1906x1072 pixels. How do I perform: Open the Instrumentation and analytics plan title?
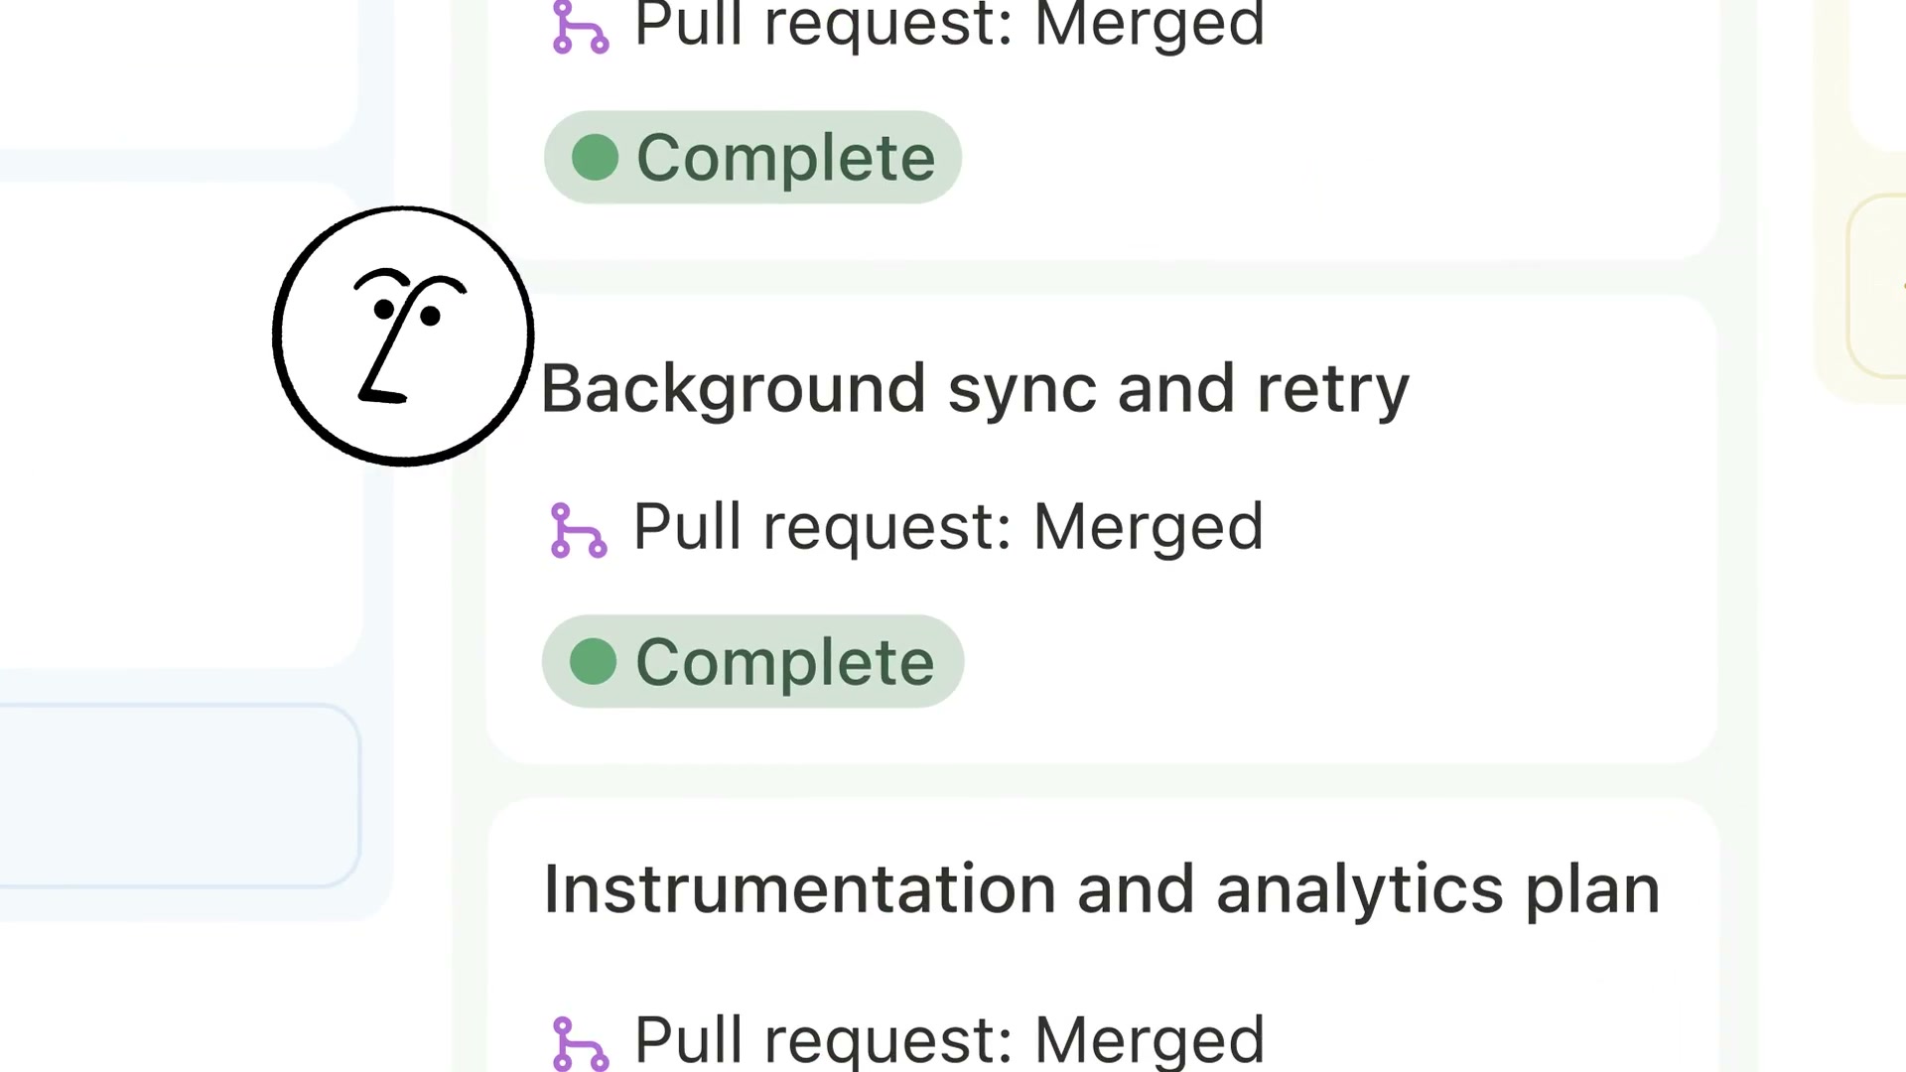pos(1102,889)
